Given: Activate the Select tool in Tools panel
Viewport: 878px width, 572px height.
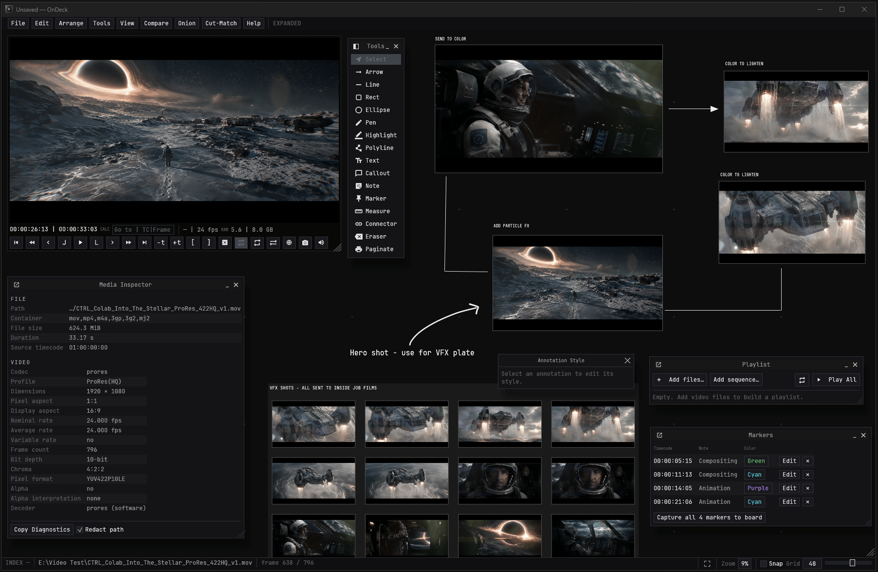Looking at the screenshot, I should (x=376, y=59).
